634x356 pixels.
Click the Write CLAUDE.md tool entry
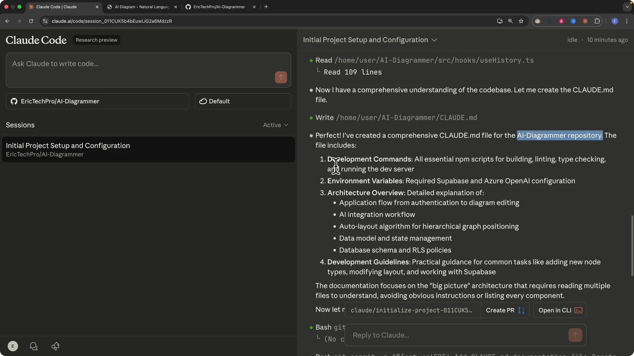coord(396,118)
